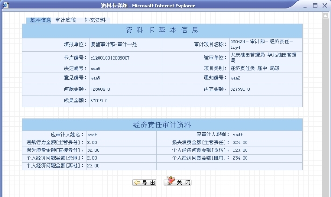This screenshot has width=331, height=197.
Task: Click the 问题金额 value 728609.0
Action: 100,89
